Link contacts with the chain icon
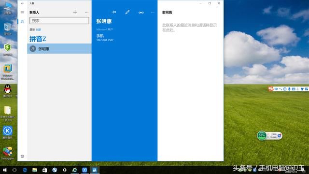This screenshot has height=174, width=309. point(141,13)
